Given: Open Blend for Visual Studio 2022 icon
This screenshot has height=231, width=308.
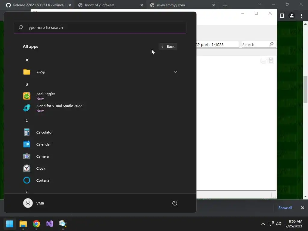Looking at the screenshot, I should 27,108.
